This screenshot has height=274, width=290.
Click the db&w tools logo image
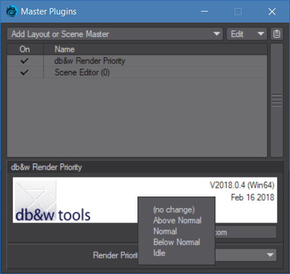click(x=53, y=201)
